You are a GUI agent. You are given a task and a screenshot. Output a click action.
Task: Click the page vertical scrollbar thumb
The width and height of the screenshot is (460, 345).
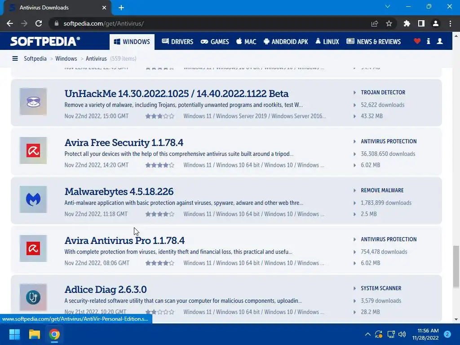pos(456,267)
